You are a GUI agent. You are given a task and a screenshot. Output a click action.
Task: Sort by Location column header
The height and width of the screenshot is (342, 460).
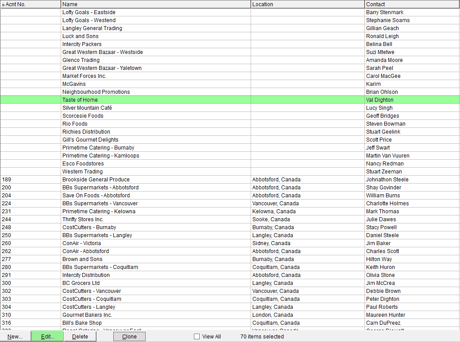click(x=308, y=4)
